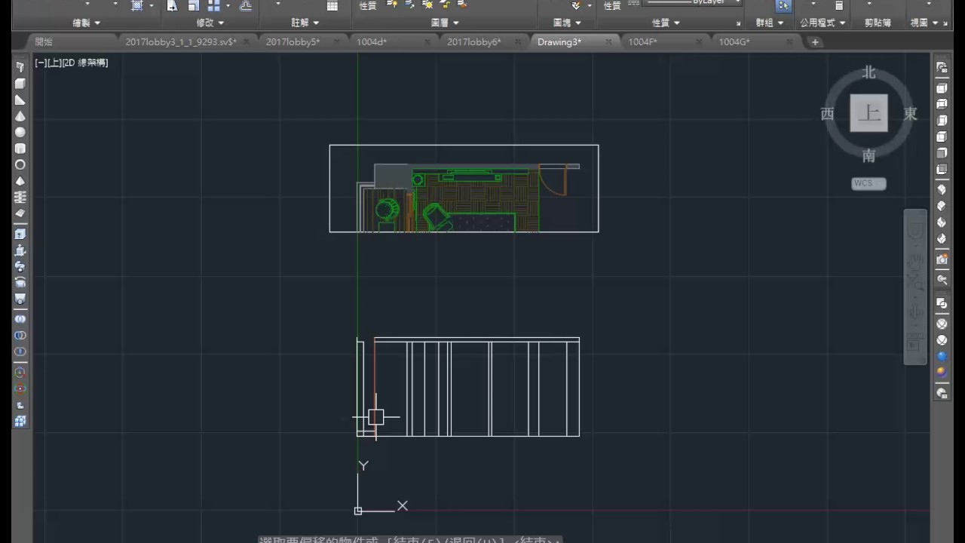Image resolution: width=965 pixels, height=543 pixels.
Task: Click the first view cube icon in right toolbar
Action: click(x=942, y=88)
